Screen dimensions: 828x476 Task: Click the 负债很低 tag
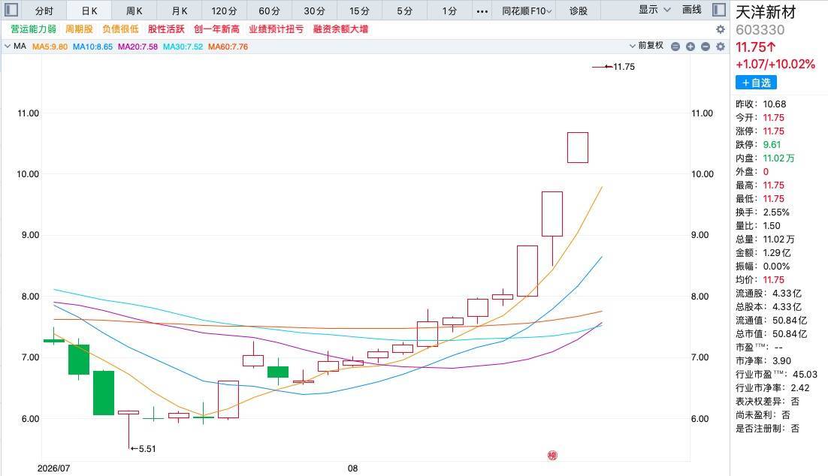(x=120, y=29)
